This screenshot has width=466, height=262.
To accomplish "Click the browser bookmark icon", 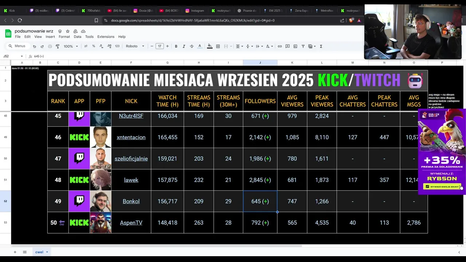I will (96, 20).
